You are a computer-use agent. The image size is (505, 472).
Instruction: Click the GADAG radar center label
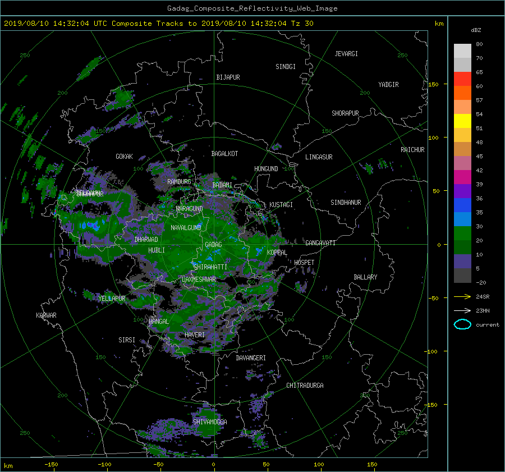coord(213,245)
